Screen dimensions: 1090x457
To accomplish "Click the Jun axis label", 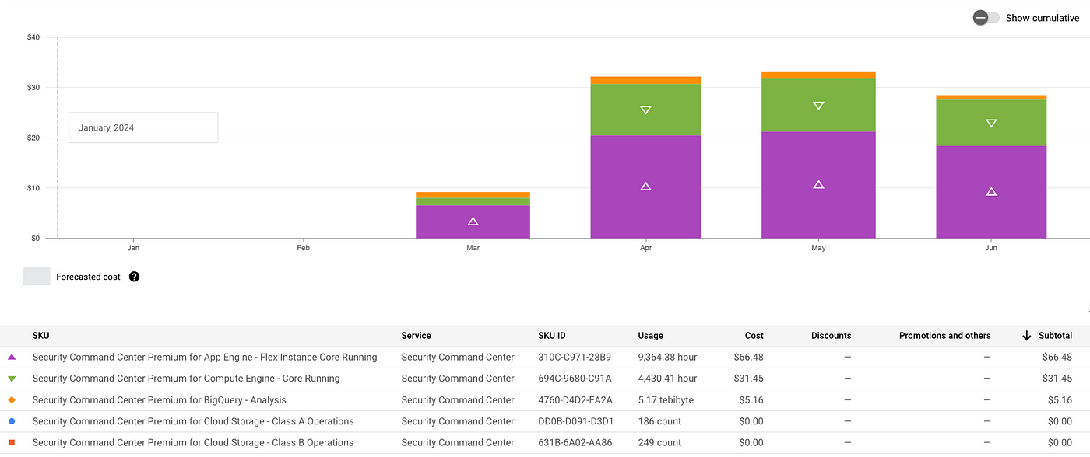I will tap(991, 248).
